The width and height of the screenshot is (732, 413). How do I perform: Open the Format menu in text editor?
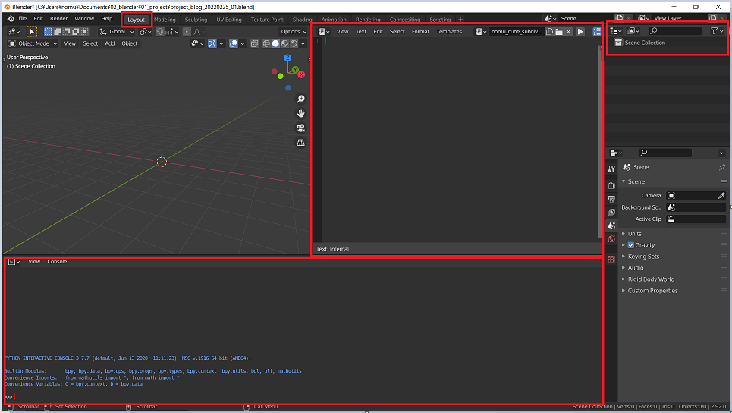420,32
